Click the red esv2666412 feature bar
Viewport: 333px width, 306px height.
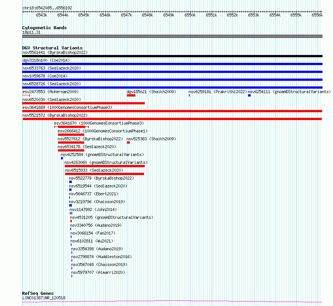[x=71, y=135]
